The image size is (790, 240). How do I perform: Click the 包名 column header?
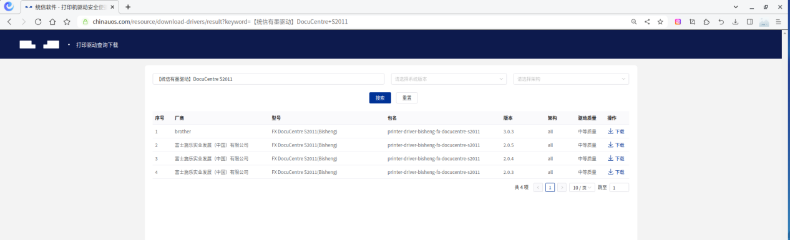392,118
